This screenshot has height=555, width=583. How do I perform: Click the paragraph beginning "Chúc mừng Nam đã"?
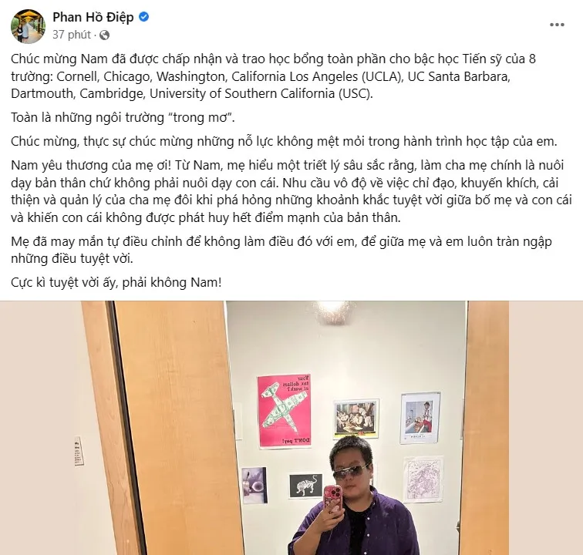point(274,76)
